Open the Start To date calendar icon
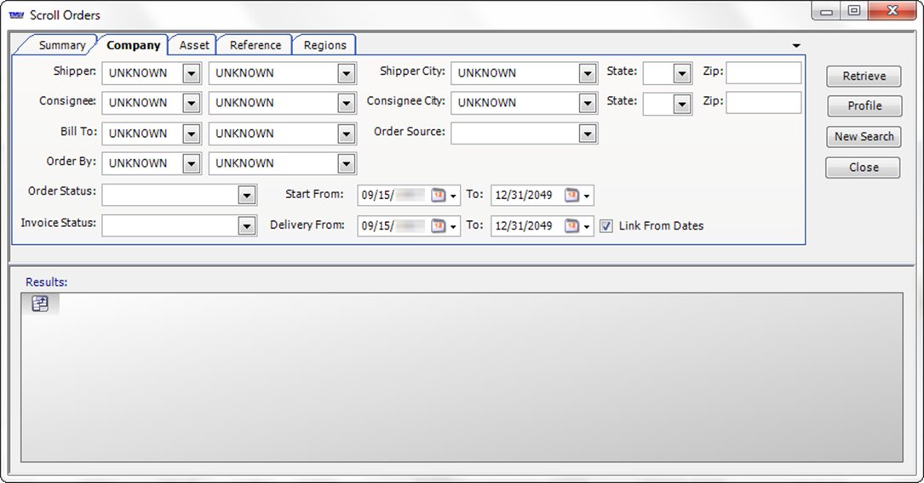This screenshot has width=924, height=483. coord(571,195)
